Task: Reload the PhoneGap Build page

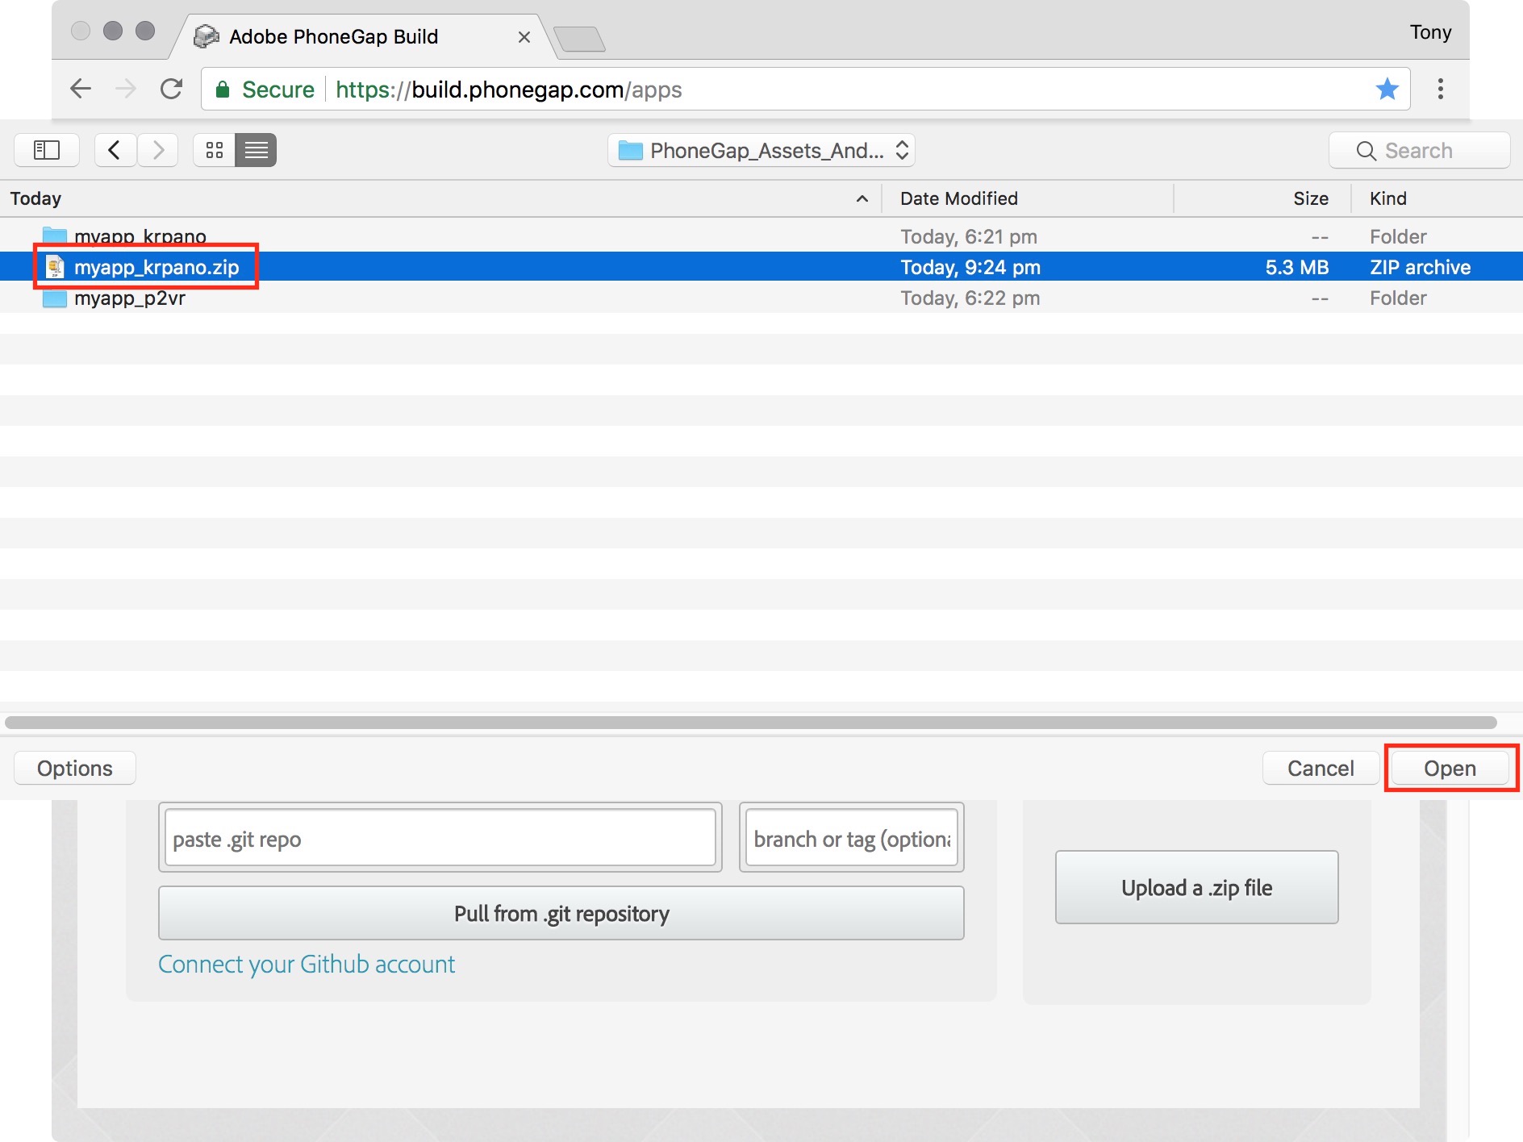Action: 171,89
